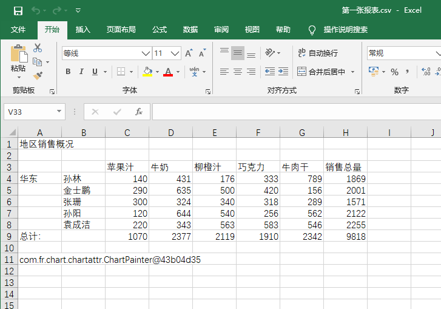
Task: Click the Undo arrow
Action: (x=36, y=11)
